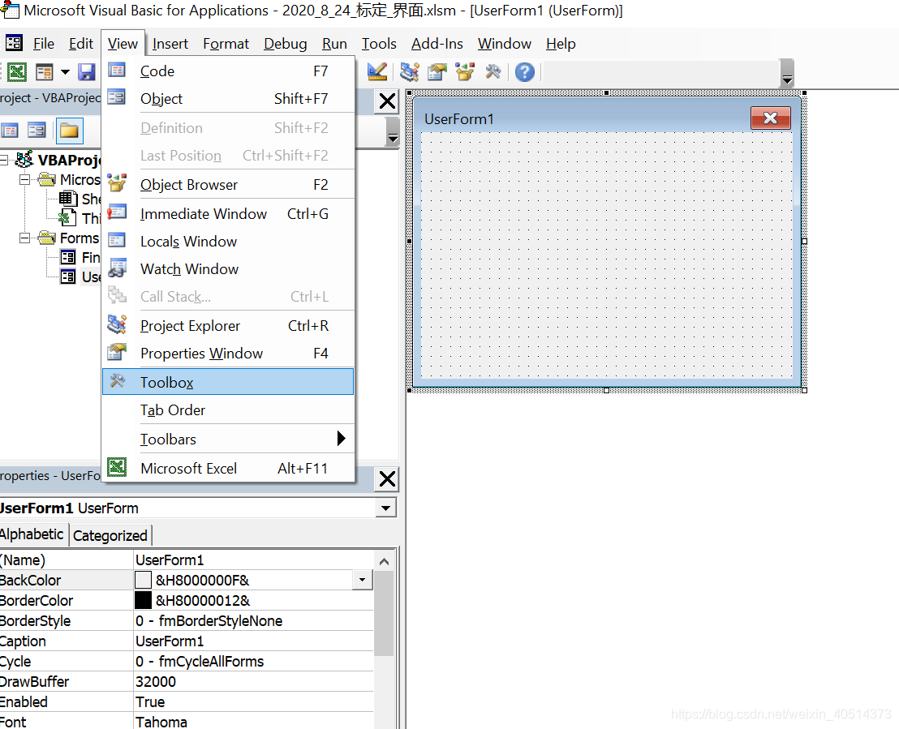Open Help via blue question mark icon
Viewport: 899px width, 729px height.
(x=525, y=72)
